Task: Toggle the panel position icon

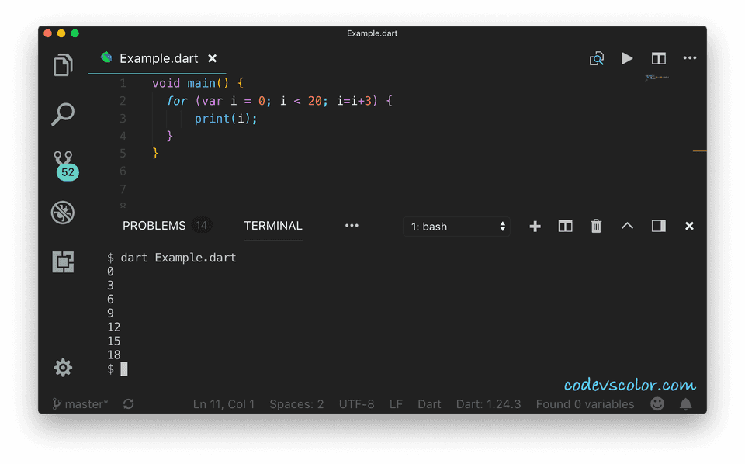Action: click(658, 226)
